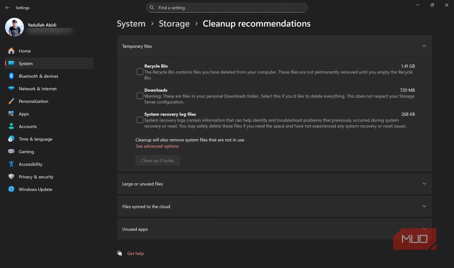Expand the Large or unused files section
This screenshot has width=454, height=268.
424,183
